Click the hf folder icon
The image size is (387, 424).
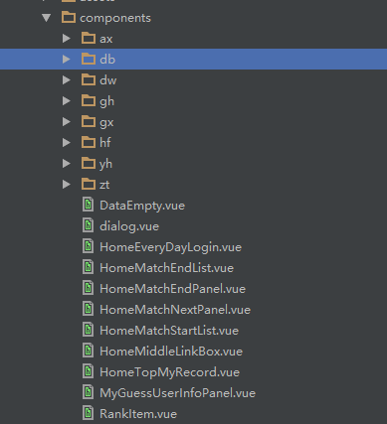pos(89,142)
